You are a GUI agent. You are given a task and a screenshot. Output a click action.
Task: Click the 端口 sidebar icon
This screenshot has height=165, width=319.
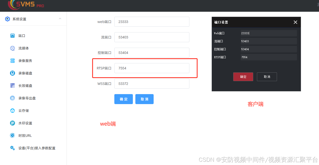pos(13,36)
